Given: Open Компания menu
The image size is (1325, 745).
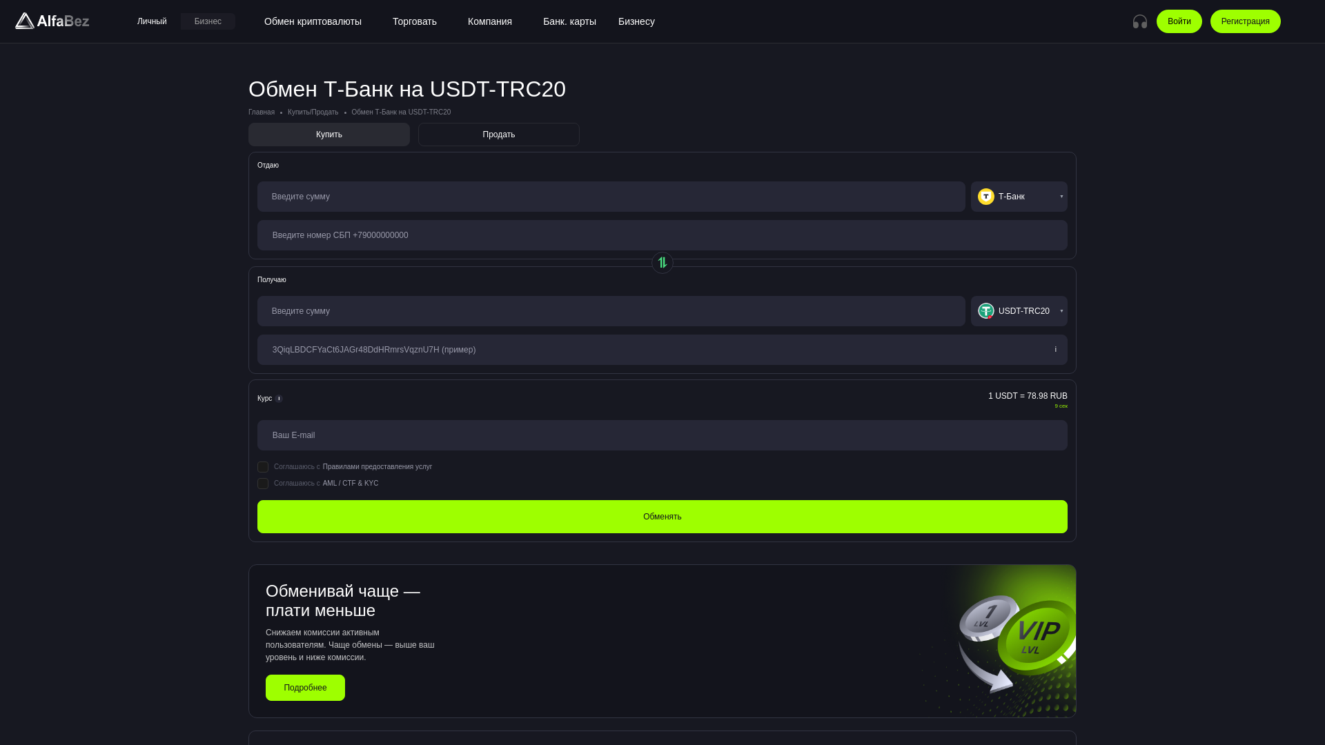Looking at the screenshot, I should pos(490,21).
